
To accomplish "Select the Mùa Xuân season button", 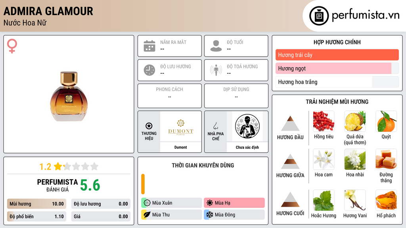I will point(172,203).
